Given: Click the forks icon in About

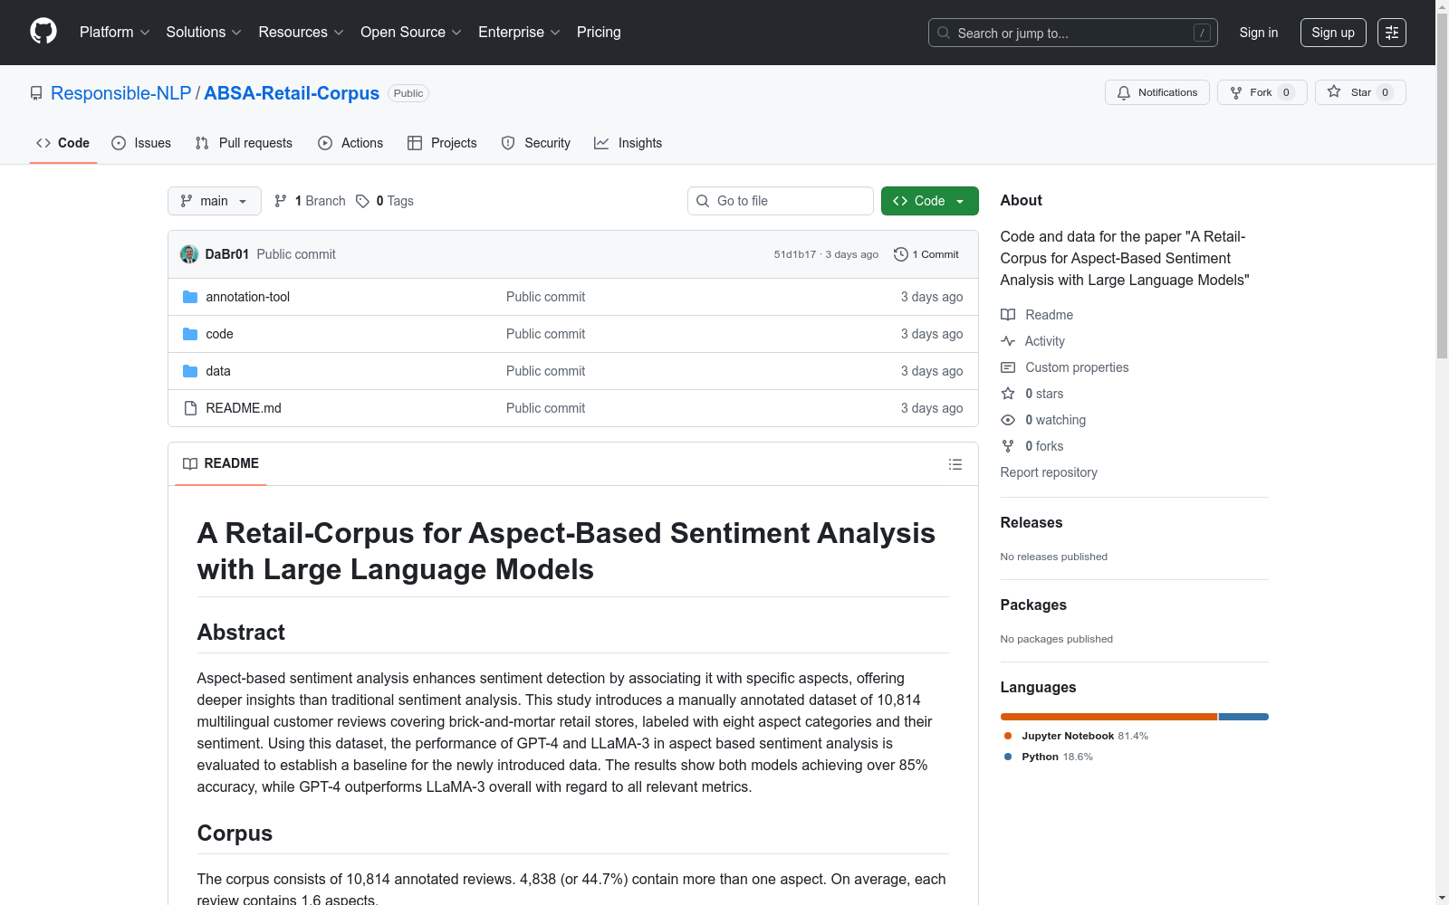Looking at the screenshot, I should (x=1008, y=446).
